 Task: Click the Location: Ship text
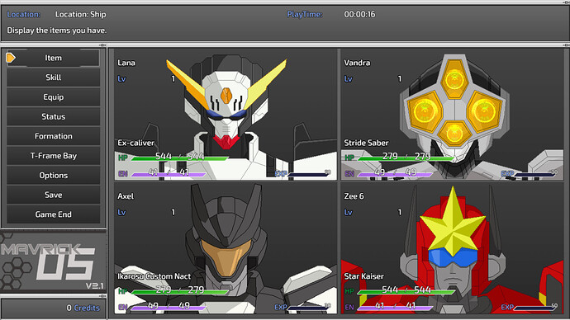[80, 15]
